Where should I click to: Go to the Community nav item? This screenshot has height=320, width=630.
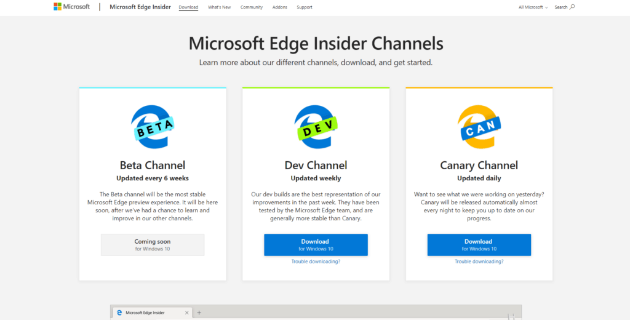252,7
